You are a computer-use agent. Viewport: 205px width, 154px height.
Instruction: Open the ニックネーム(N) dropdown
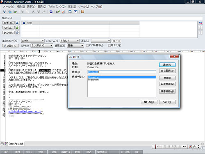70,41
